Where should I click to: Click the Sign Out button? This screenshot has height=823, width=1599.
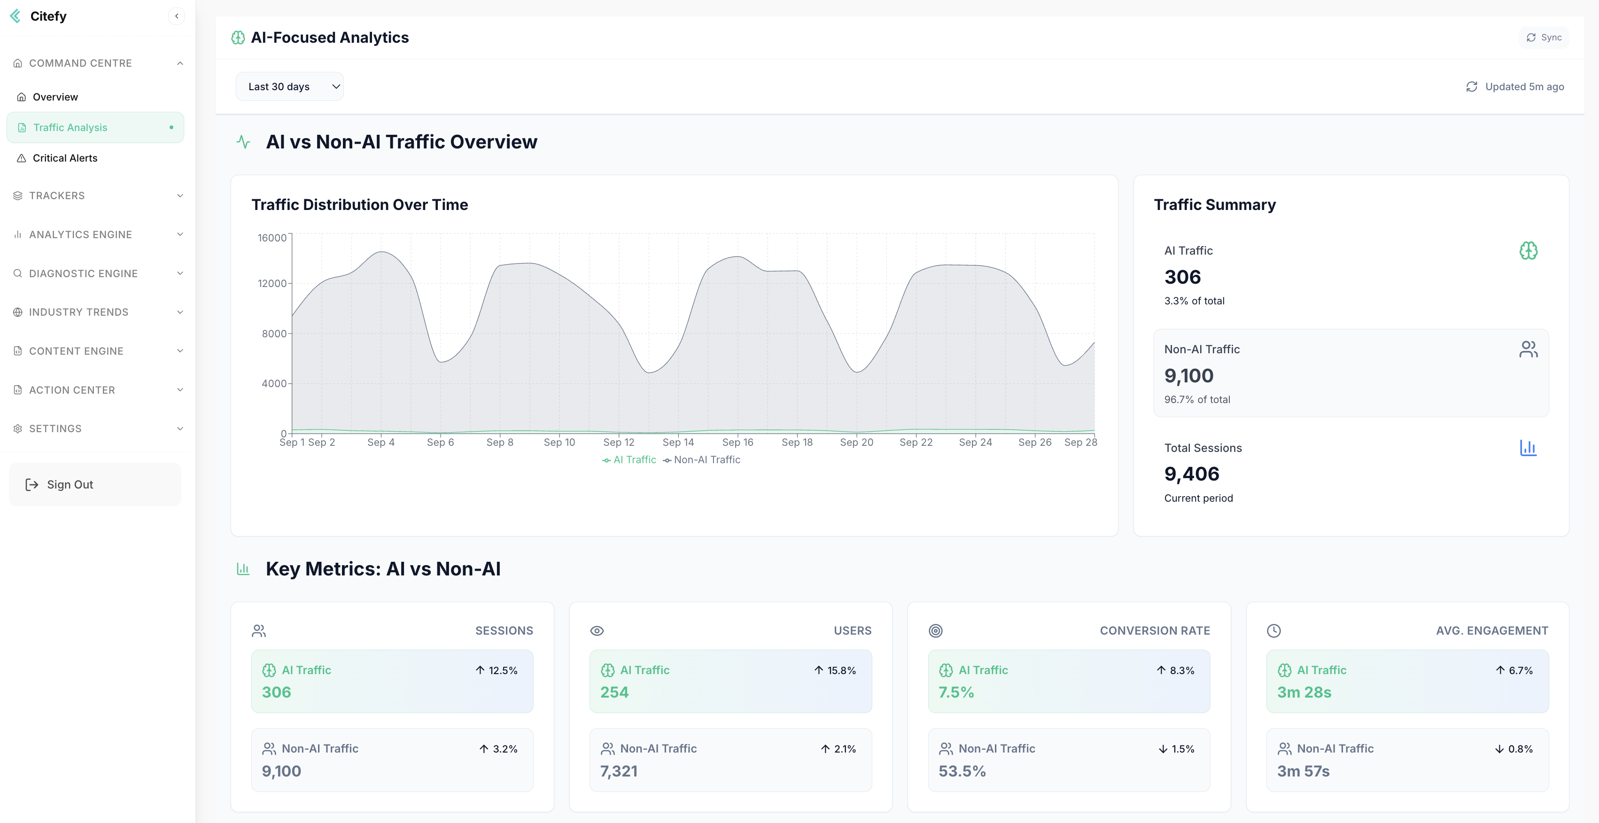pyautogui.click(x=95, y=485)
